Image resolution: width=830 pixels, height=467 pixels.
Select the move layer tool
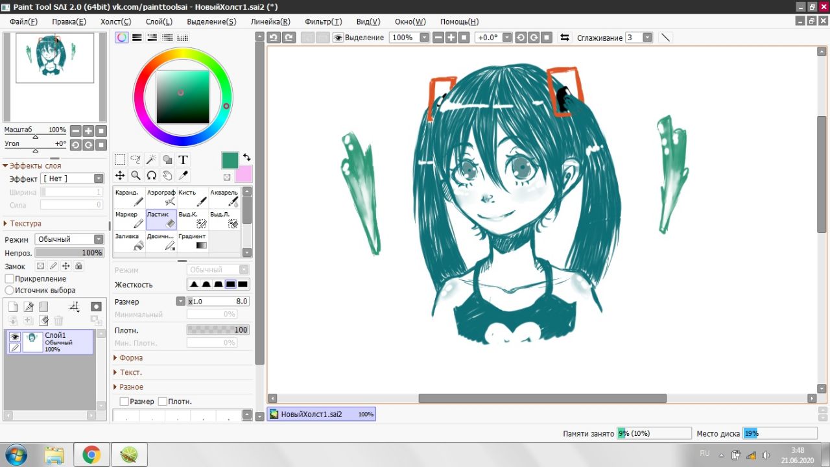pos(120,175)
